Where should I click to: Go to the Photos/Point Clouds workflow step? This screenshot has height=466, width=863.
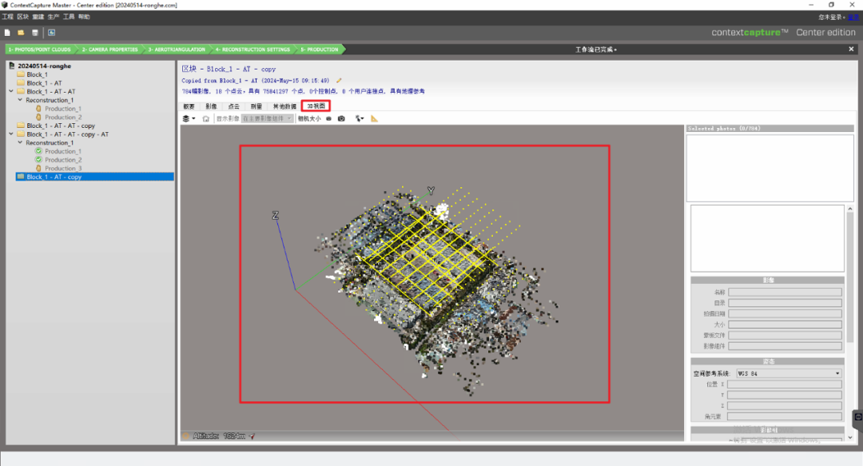pyautogui.click(x=40, y=50)
